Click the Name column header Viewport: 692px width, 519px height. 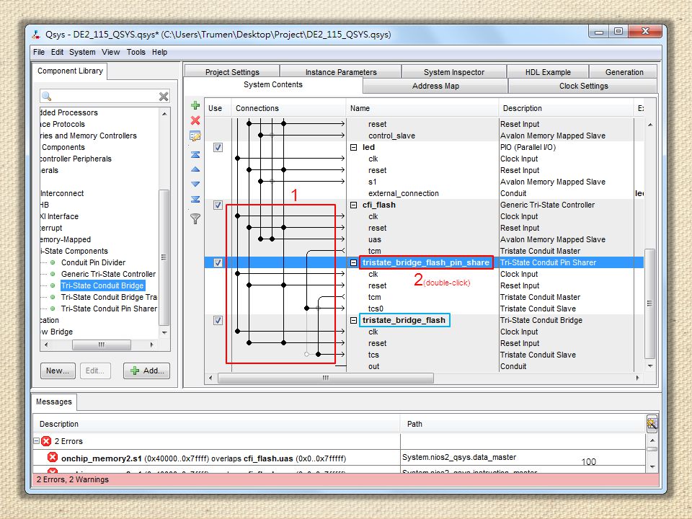(x=422, y=108)
